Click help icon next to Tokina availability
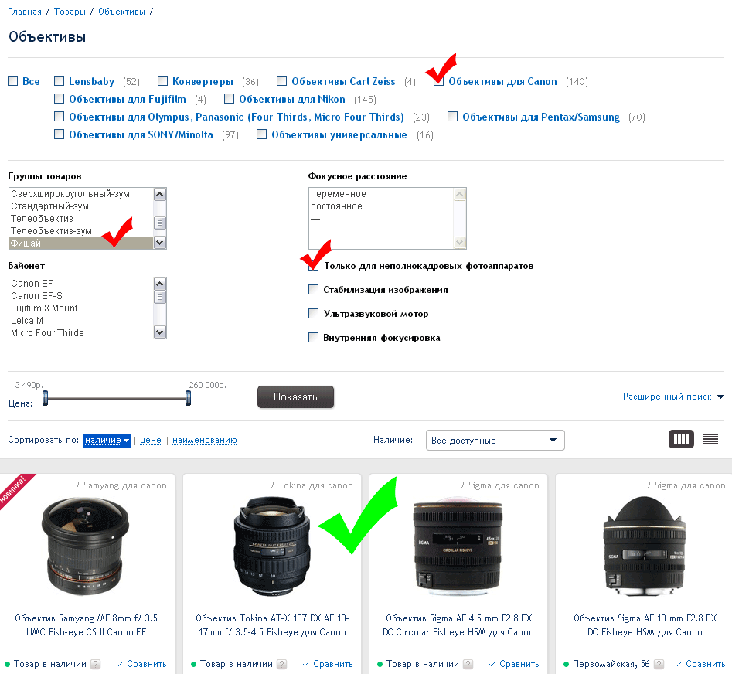732x674 pixels. (x=281, y=664)
